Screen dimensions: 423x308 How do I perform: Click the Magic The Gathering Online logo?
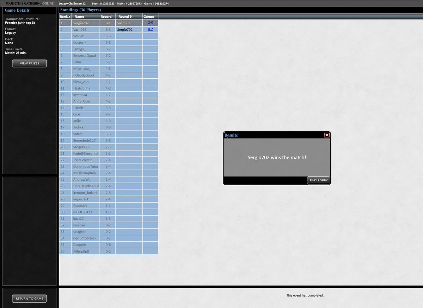(30, 3)
